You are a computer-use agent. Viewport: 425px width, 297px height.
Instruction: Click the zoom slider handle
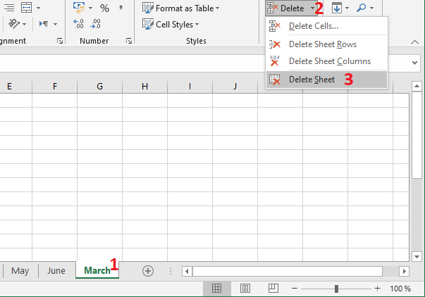click(x=337, y=289)
